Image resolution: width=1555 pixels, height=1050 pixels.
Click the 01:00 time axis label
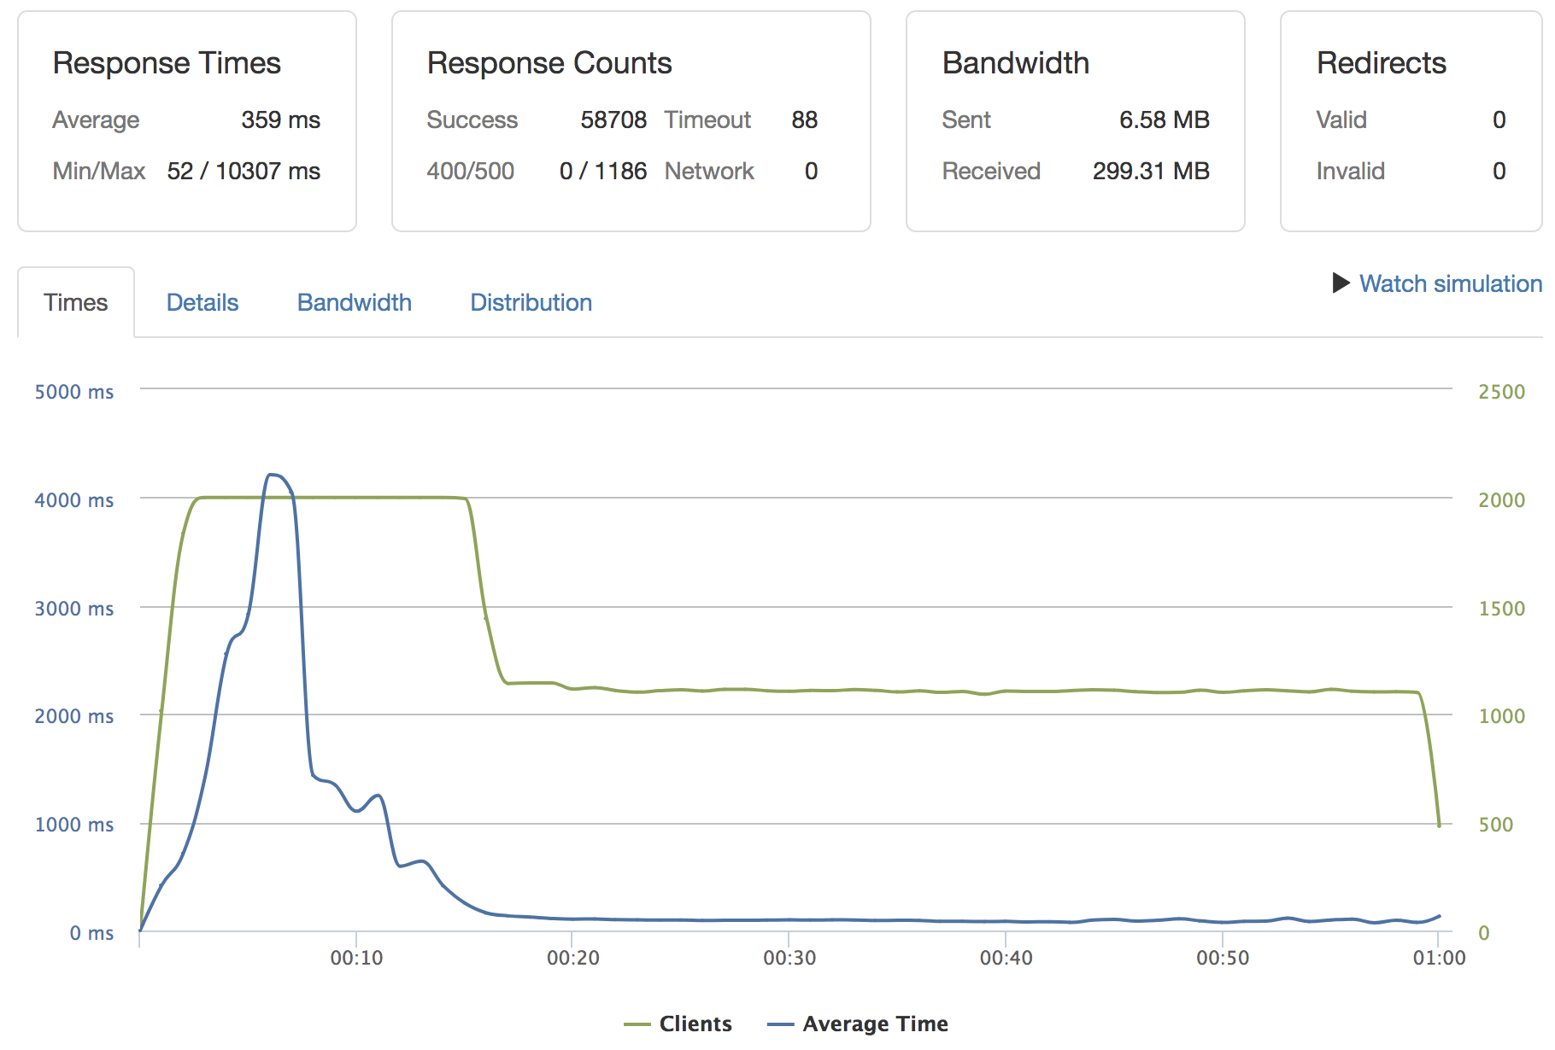pos(1439,958)
